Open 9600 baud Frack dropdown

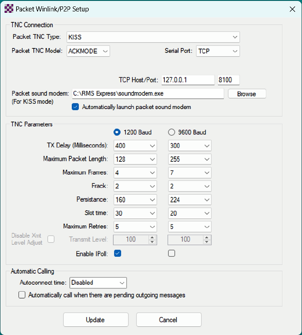(190, 186)
